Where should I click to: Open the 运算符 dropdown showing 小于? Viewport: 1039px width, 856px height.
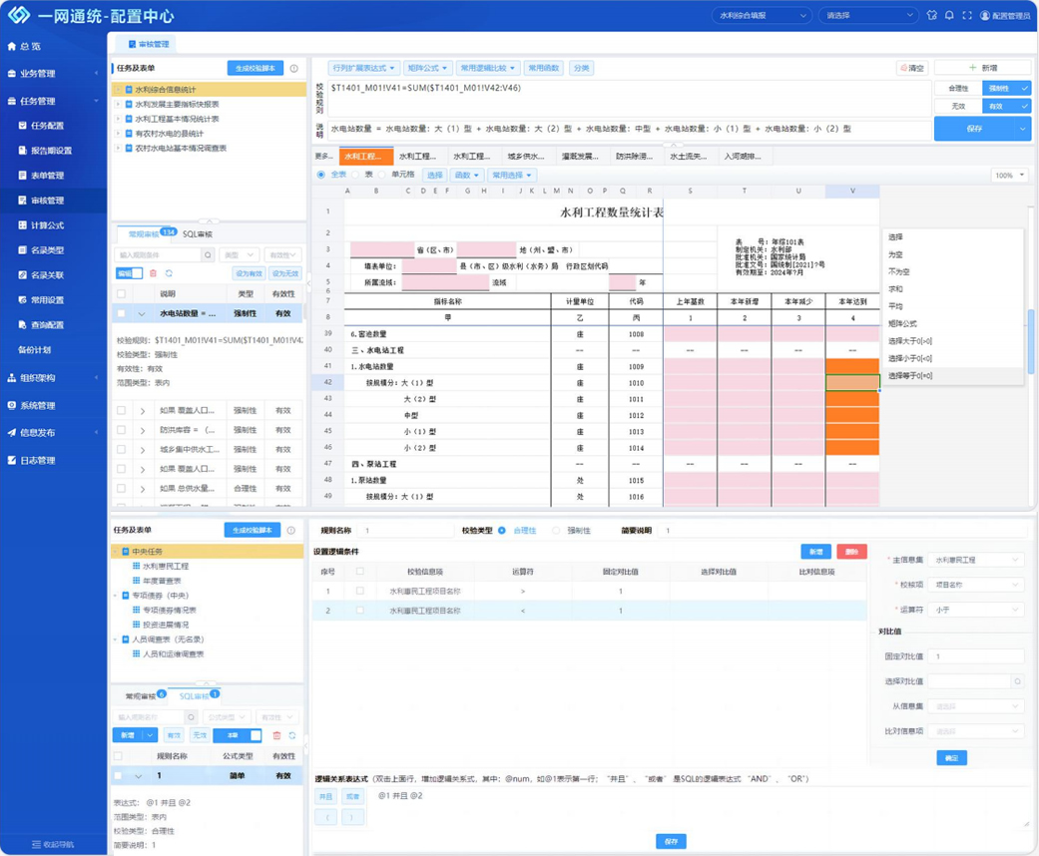973,610
